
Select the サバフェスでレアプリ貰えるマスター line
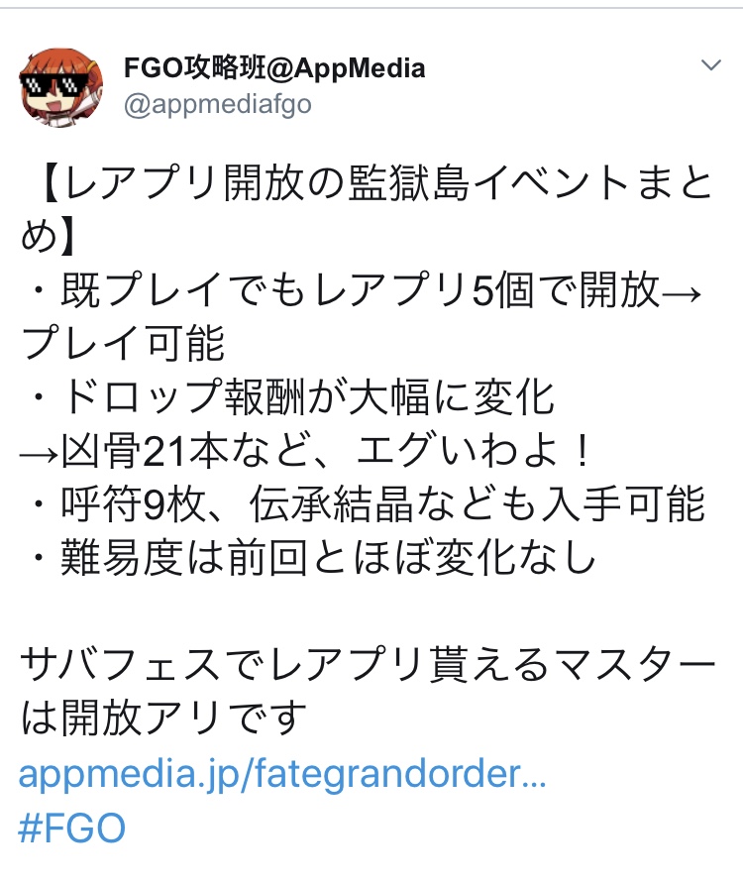click(x=368, y=665)
